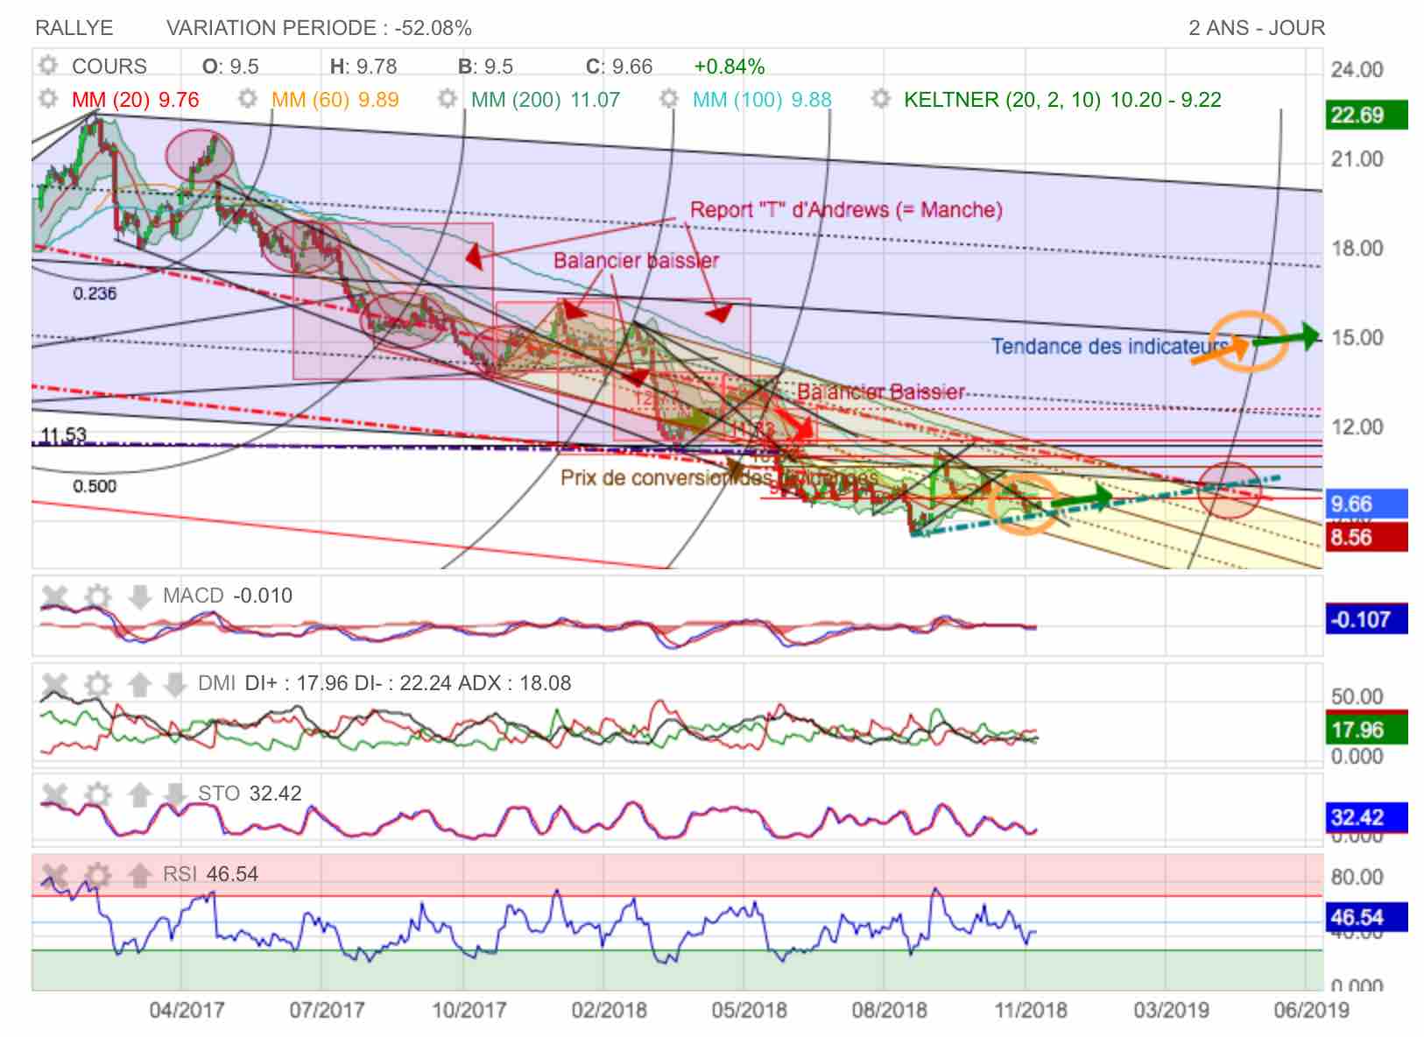
Task: Move the MACD panel down
Action: (x=140, y=597)
